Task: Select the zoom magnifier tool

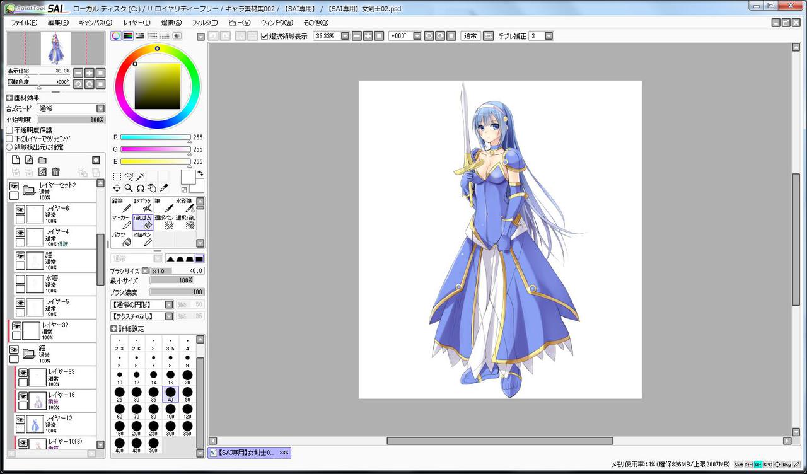Action: (129, 188)
